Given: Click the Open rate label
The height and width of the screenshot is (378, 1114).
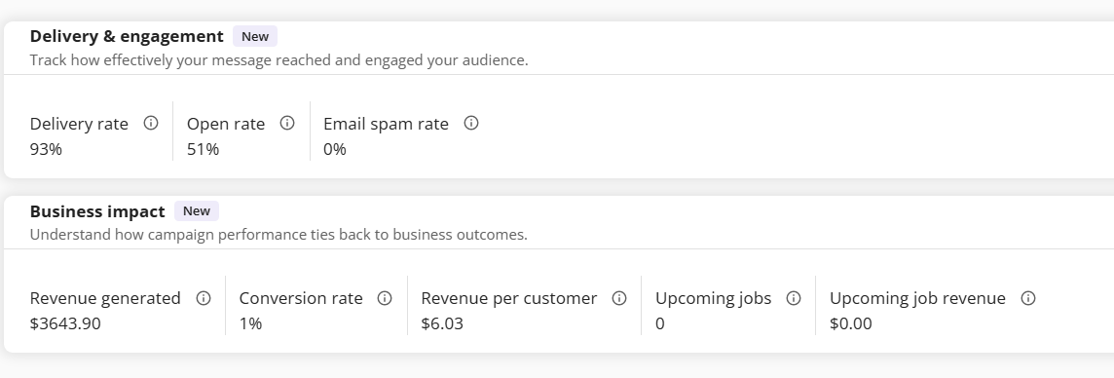Looking at the screenshot, I should (x=226, y=124).
